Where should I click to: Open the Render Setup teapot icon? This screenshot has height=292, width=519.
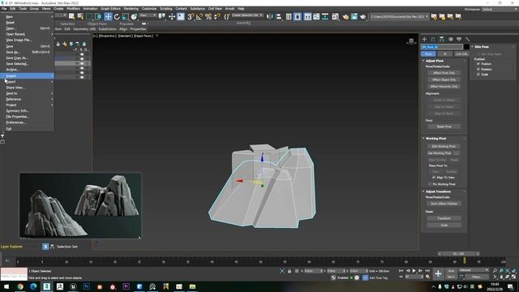pyautogui.click(x=345, y=16)
